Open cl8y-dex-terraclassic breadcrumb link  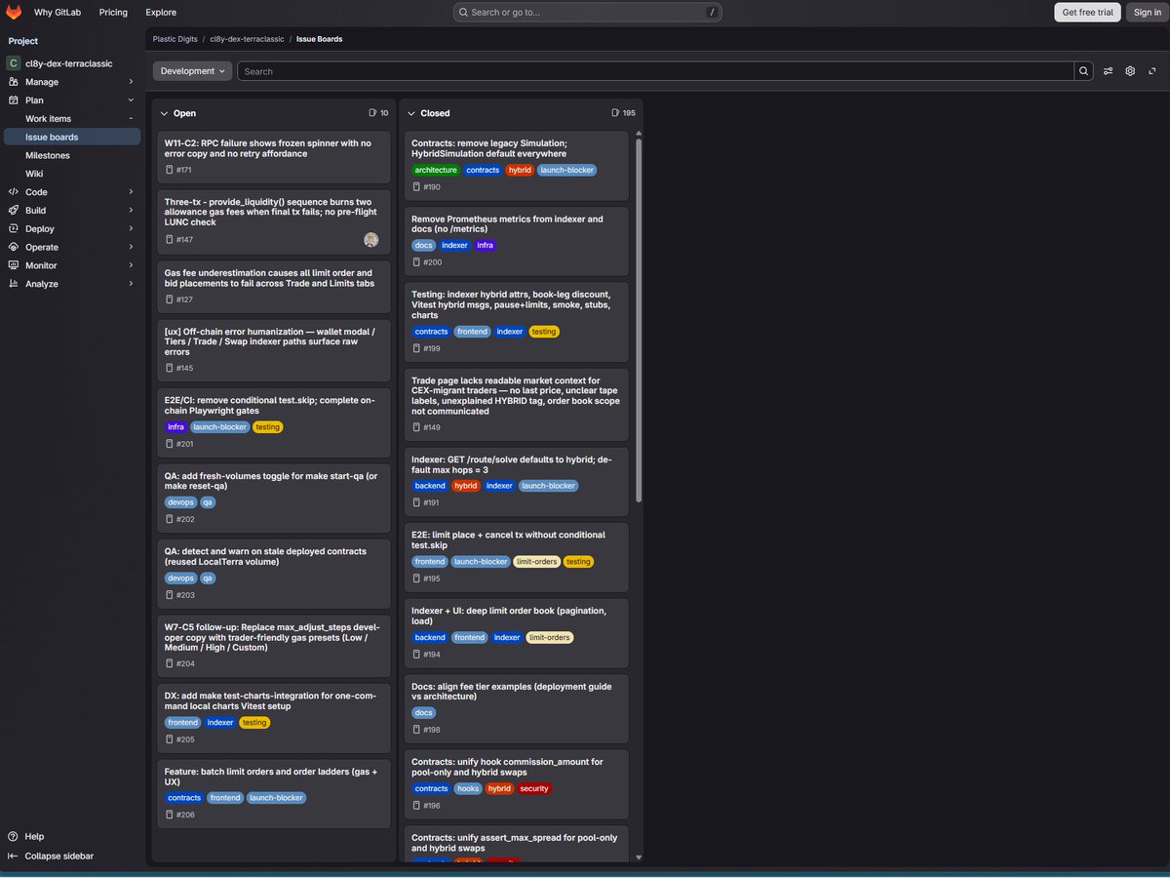[247, 39]
